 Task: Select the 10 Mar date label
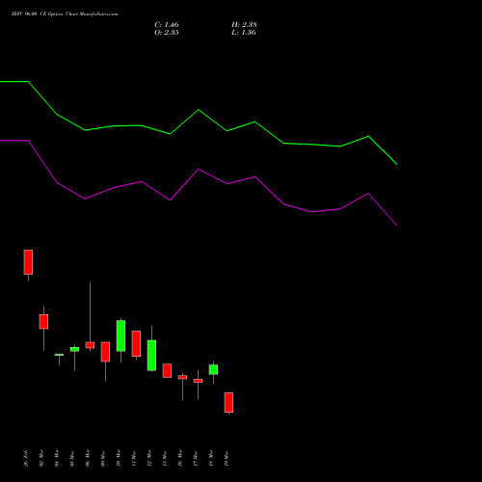(119, 458)
